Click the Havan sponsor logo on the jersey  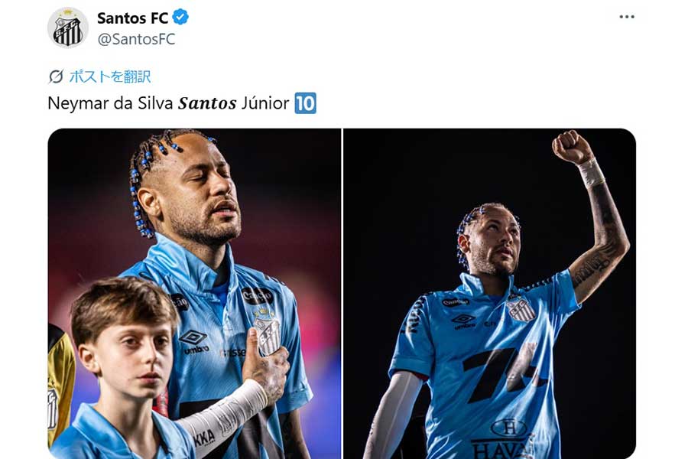pos(505,439)
